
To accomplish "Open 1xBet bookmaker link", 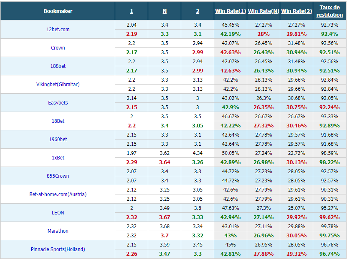I will pos(58,157).
